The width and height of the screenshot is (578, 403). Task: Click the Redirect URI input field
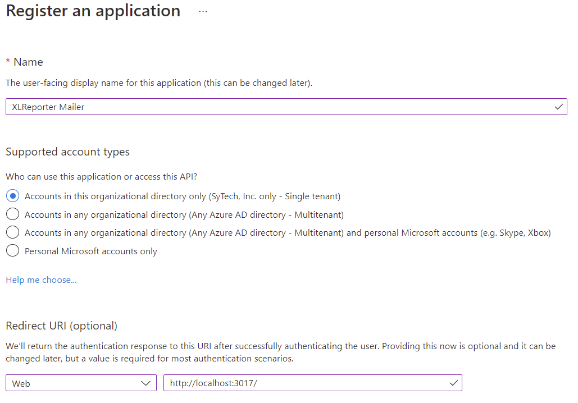point(312,383)
